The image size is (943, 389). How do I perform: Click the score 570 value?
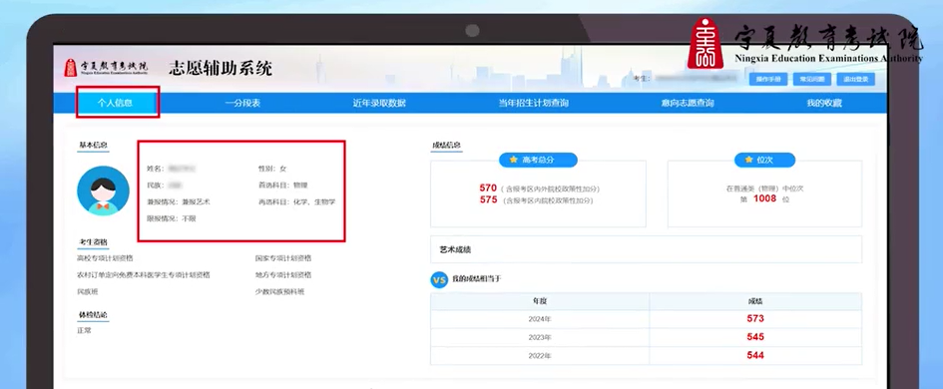click(x=488, y=189)
